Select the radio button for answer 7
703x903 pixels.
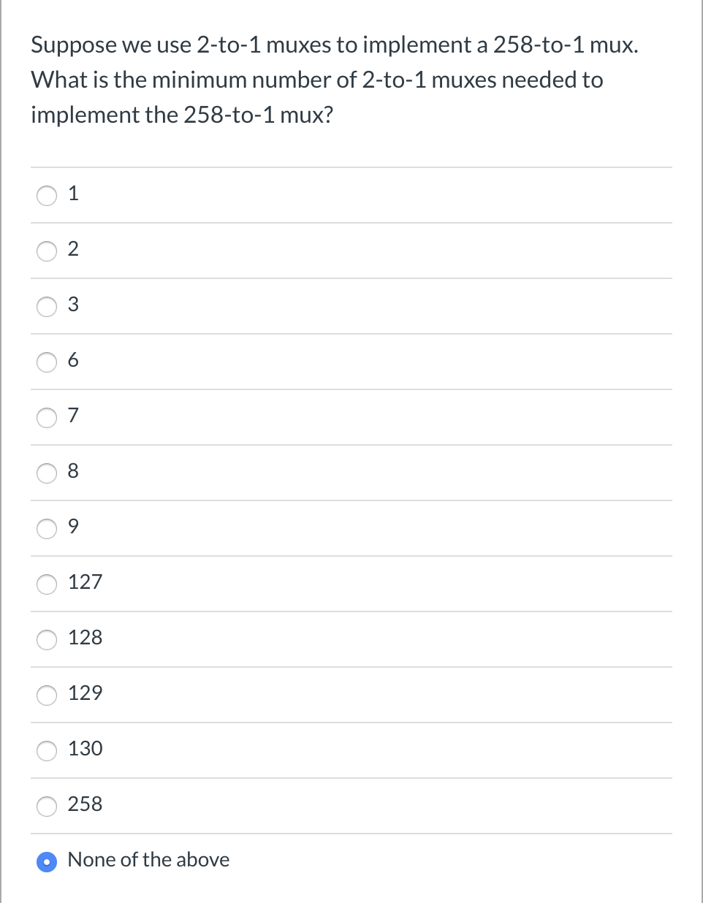tap(47, 418)
